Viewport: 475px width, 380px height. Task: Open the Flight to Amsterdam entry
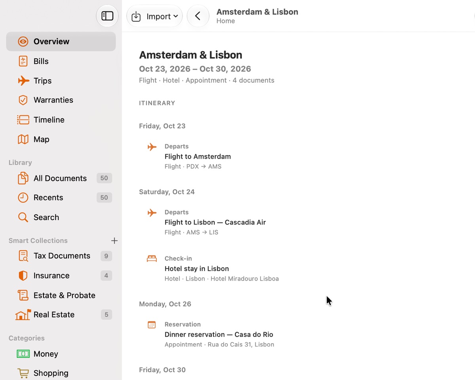click(198, 156)
